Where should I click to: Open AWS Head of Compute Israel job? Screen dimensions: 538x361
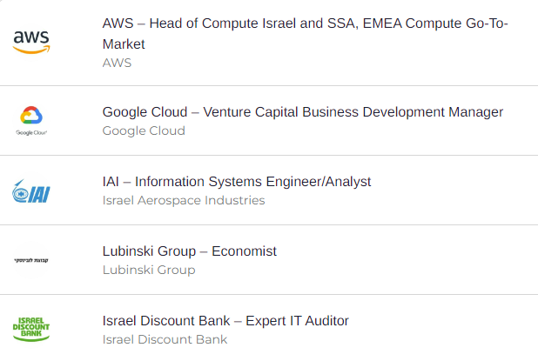pos(305,34)
